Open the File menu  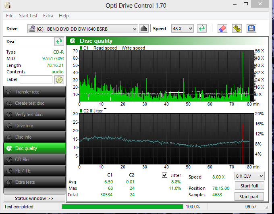tap(10, 16)
